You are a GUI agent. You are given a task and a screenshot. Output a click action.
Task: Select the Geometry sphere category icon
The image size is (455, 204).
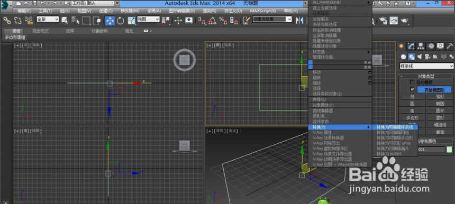(403, 57)
